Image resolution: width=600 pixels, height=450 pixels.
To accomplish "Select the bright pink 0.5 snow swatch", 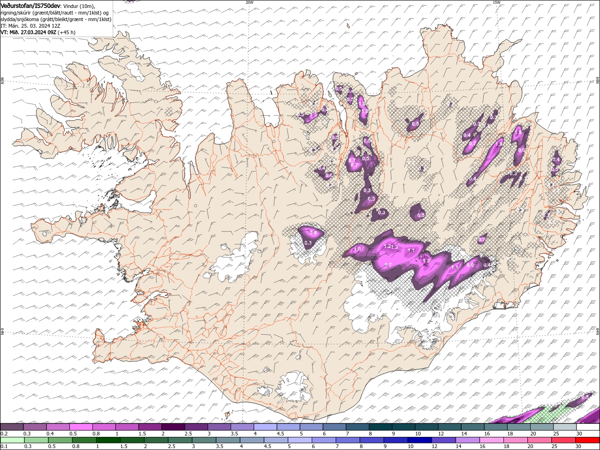I will click(81, 427).
